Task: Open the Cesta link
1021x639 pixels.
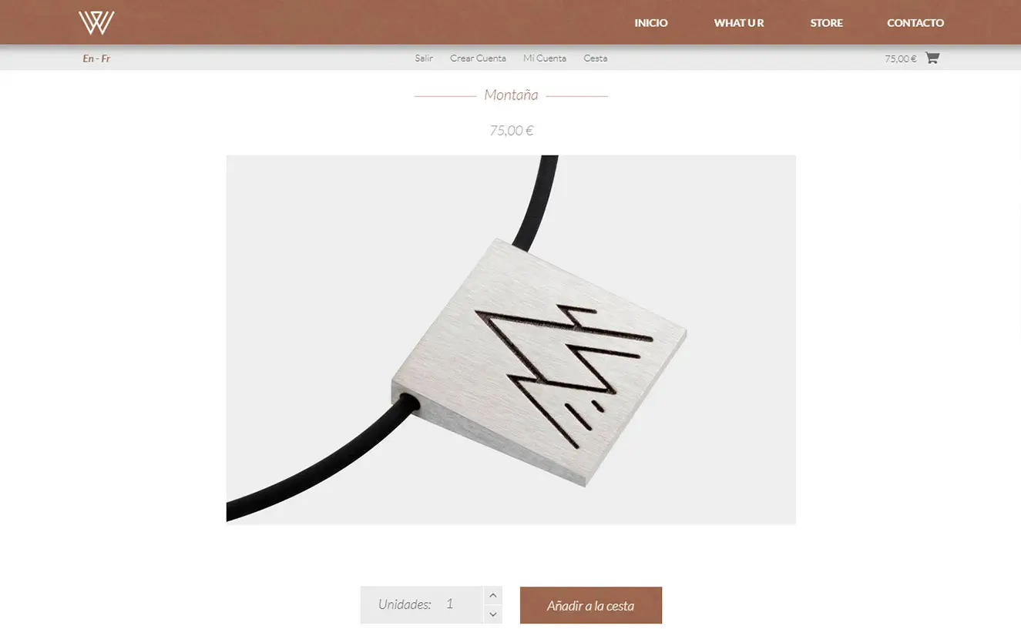Action: pyautogui.click(x=595, y=59)
